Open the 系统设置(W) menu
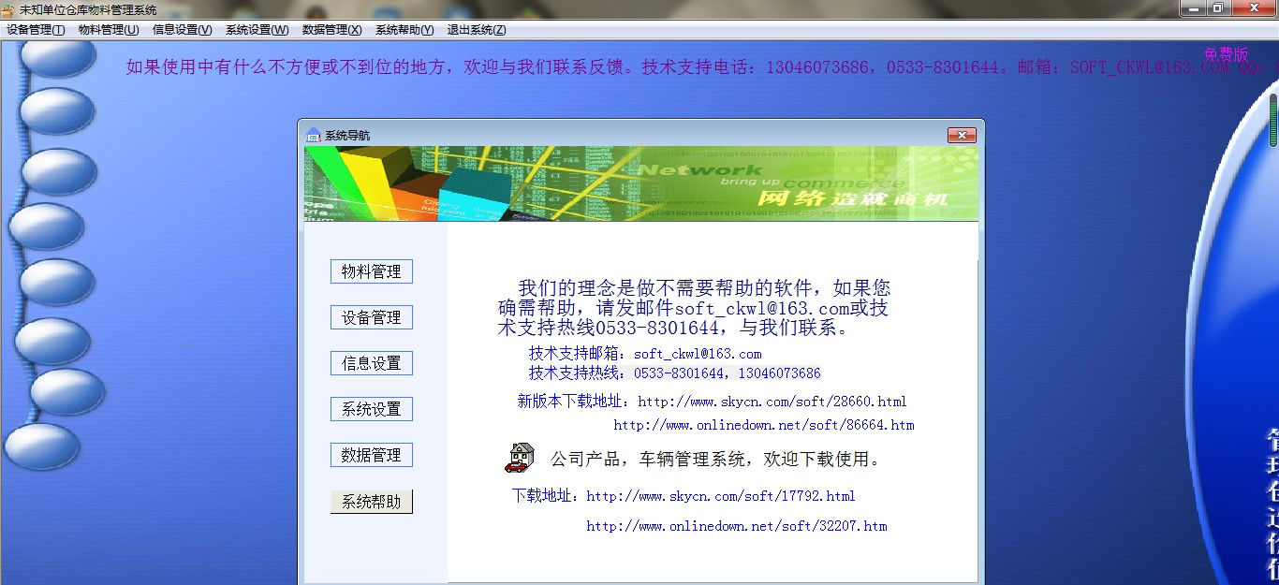This screenshot has height=585, width=1279. tap(257, 30)
